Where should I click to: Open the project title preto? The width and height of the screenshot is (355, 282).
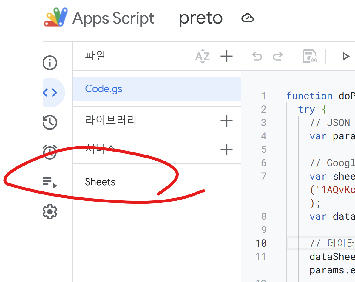click(x=201, y=18)
